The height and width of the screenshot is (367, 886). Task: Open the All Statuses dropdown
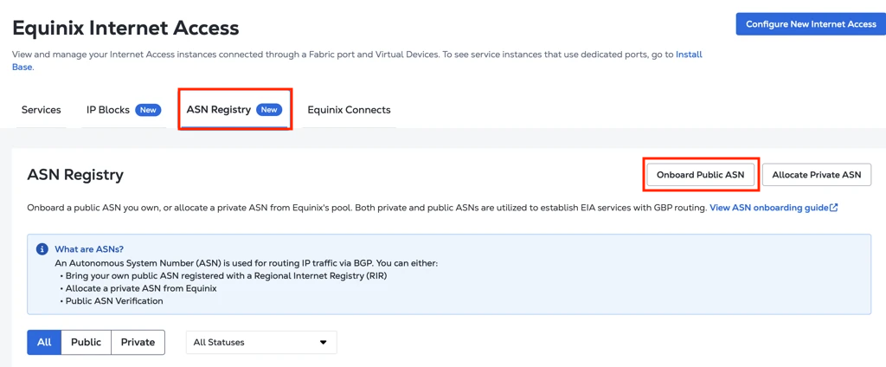pyautogui.click(x=261, y=343)
